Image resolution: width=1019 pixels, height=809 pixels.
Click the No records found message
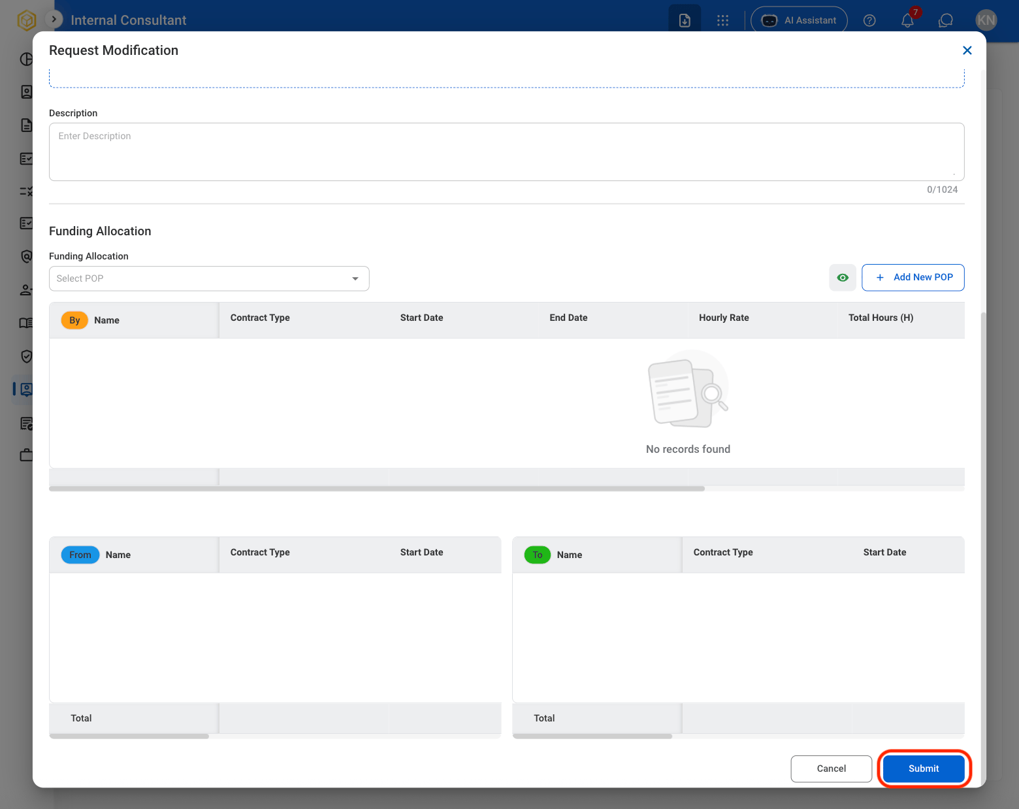tap(688, 449)
